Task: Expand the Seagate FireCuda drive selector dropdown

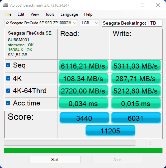Action: click(41, 23)
